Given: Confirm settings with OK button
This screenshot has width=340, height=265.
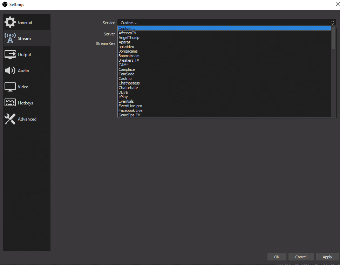Looking at the screenshot, I should click(277, 257).
